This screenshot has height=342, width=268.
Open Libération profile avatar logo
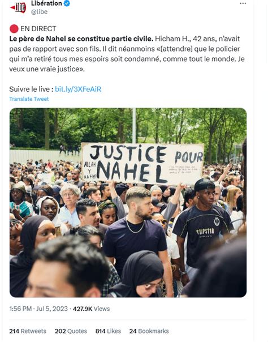point(18,8)
